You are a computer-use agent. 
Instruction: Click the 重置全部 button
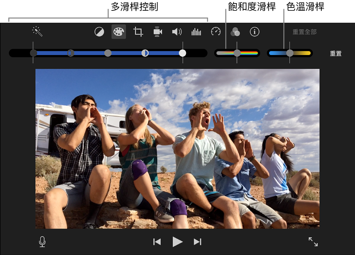[x=304, y=32]
